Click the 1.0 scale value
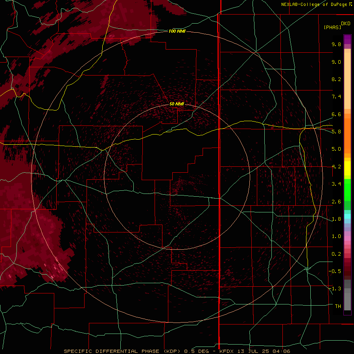Screen dimensions: 354x354 tap(336, 236)
